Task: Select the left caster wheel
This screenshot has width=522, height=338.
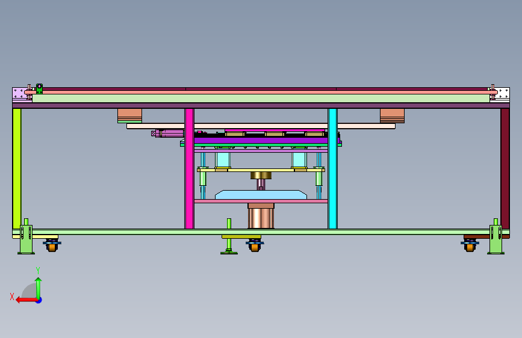Action: 52,245
